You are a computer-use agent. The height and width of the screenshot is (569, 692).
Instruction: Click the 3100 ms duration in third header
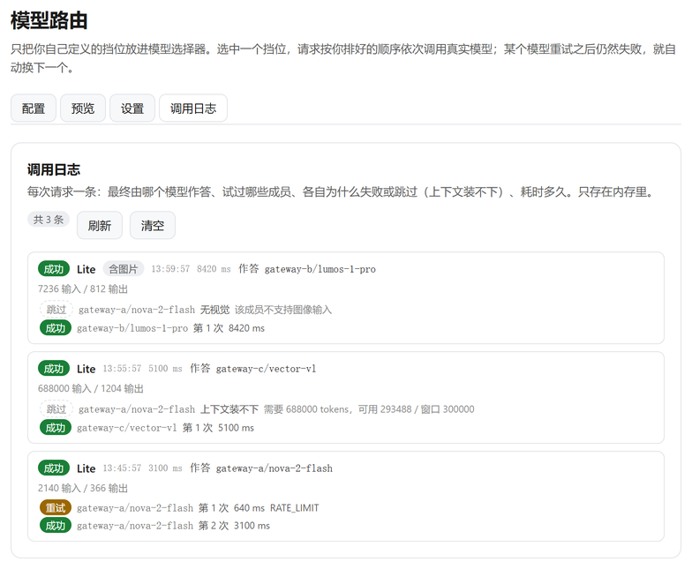[x=165, y=468]
